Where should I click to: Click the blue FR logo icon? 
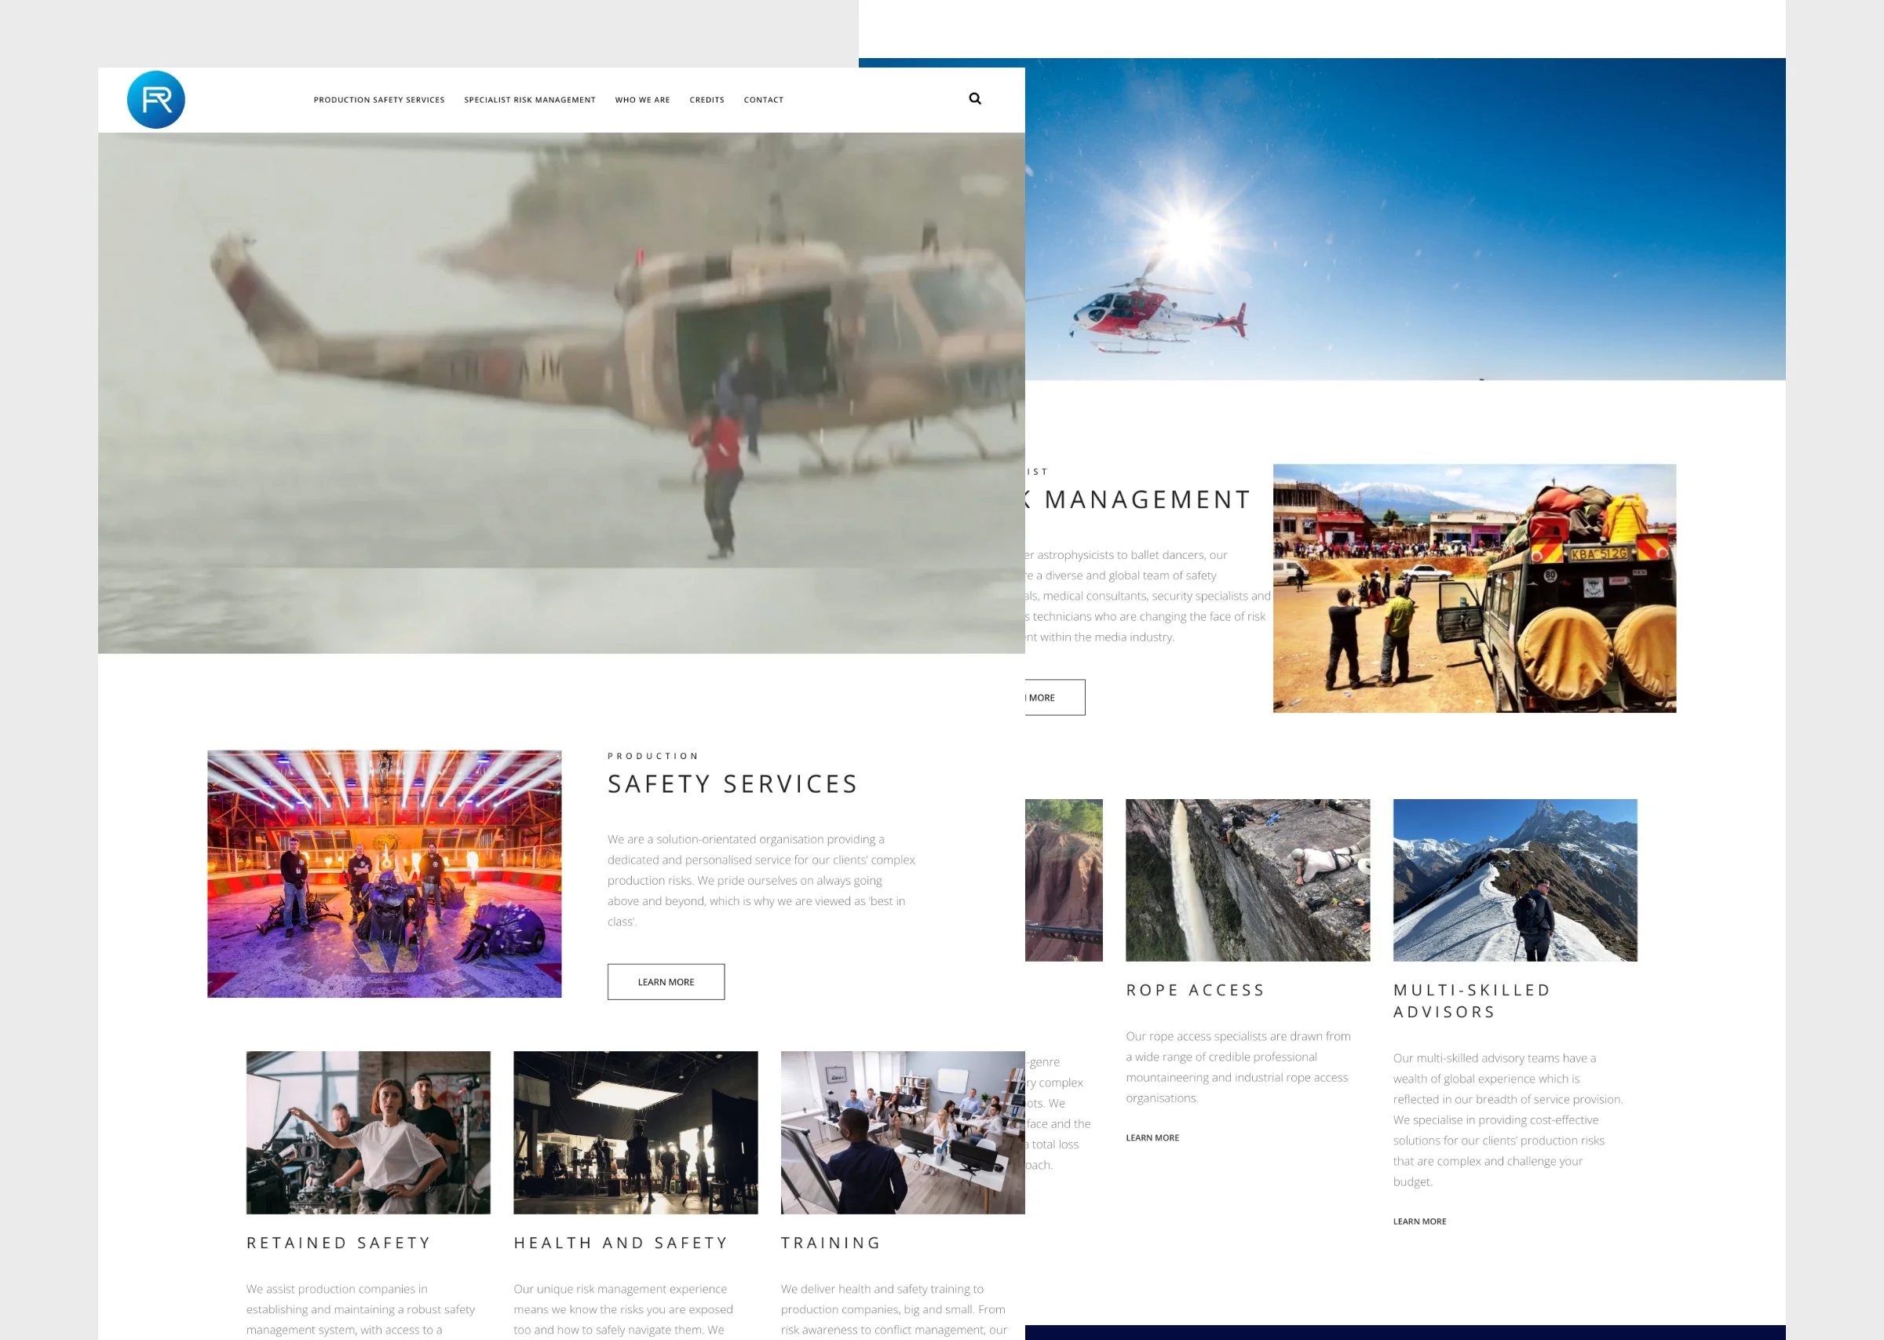[156, 100]
